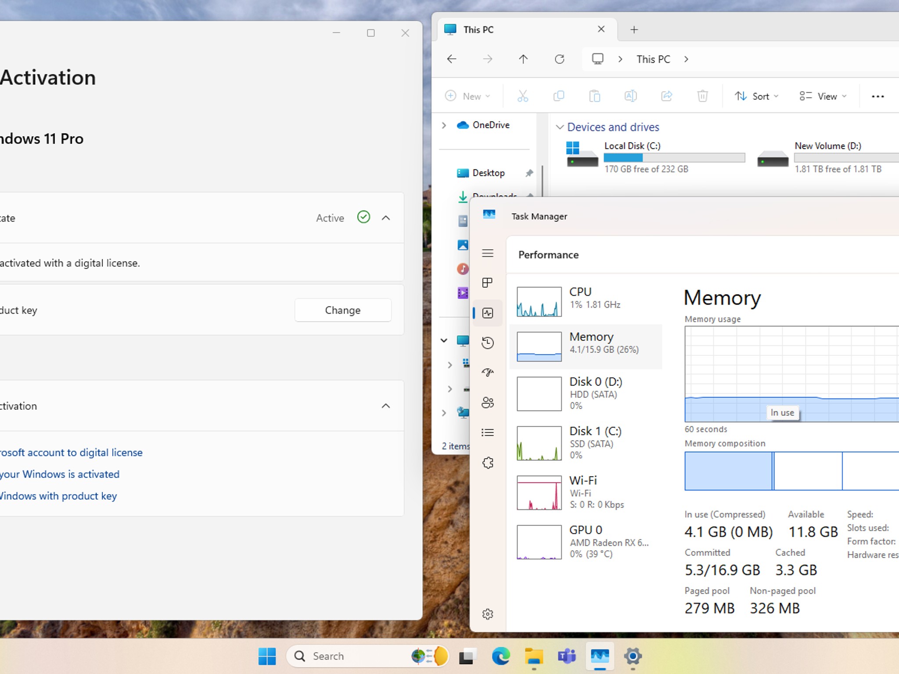Viewport: 899px width, 674px height.
Task: Open Task Manager hamburger navigation menu
Action: (x=488, y=253)
